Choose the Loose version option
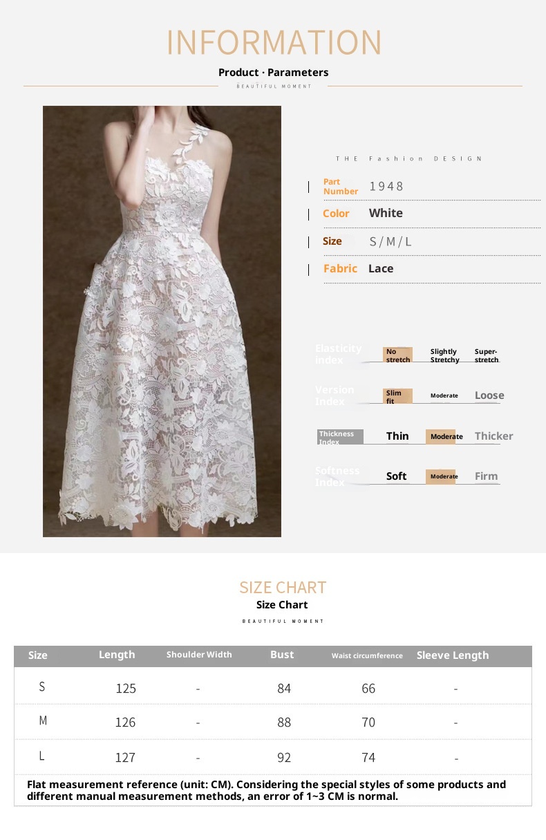The height and width of the screenshot is (840, 546). pyautogui.click(x=489, y=395)
